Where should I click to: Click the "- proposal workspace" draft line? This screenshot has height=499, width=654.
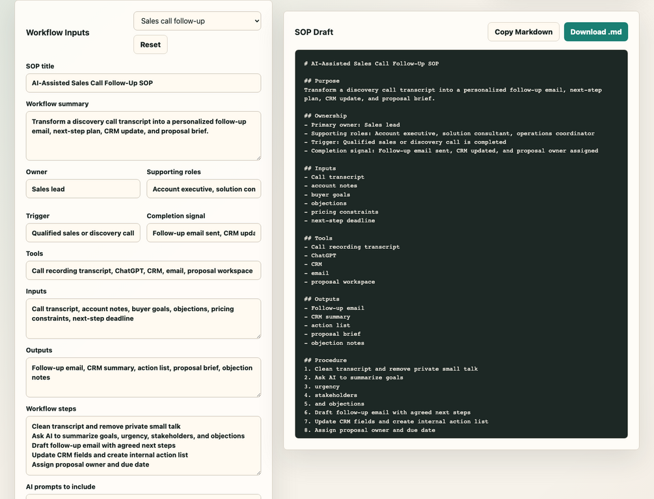[x=340, y=282]
